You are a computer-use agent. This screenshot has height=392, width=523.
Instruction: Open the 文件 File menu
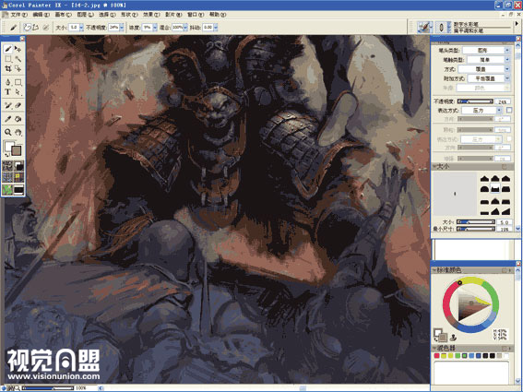18,15
